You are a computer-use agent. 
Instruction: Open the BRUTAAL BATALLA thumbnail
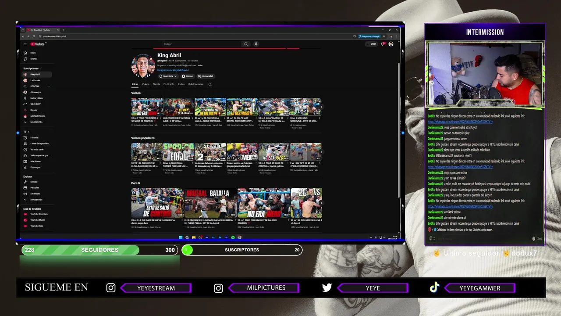(210, 203)
